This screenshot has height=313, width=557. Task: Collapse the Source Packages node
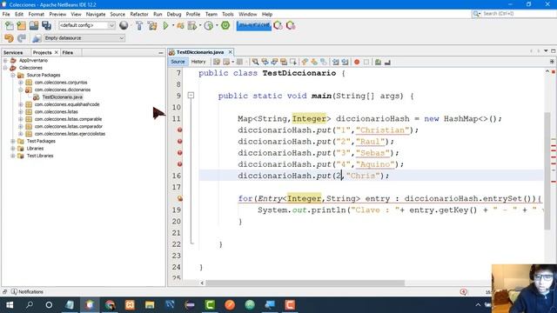(x=13, y=76)
